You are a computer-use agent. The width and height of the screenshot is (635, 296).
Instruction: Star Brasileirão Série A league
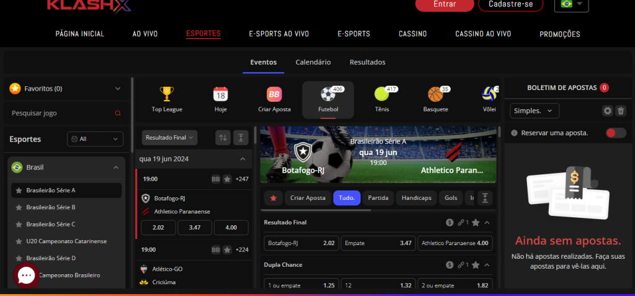coord(18,190)
